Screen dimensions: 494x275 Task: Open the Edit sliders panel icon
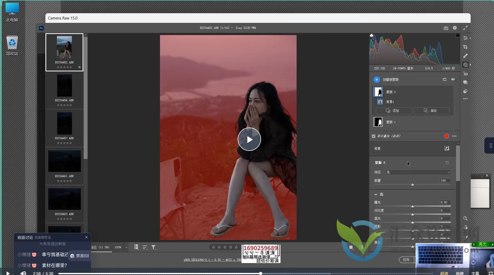tap(465, 38)
